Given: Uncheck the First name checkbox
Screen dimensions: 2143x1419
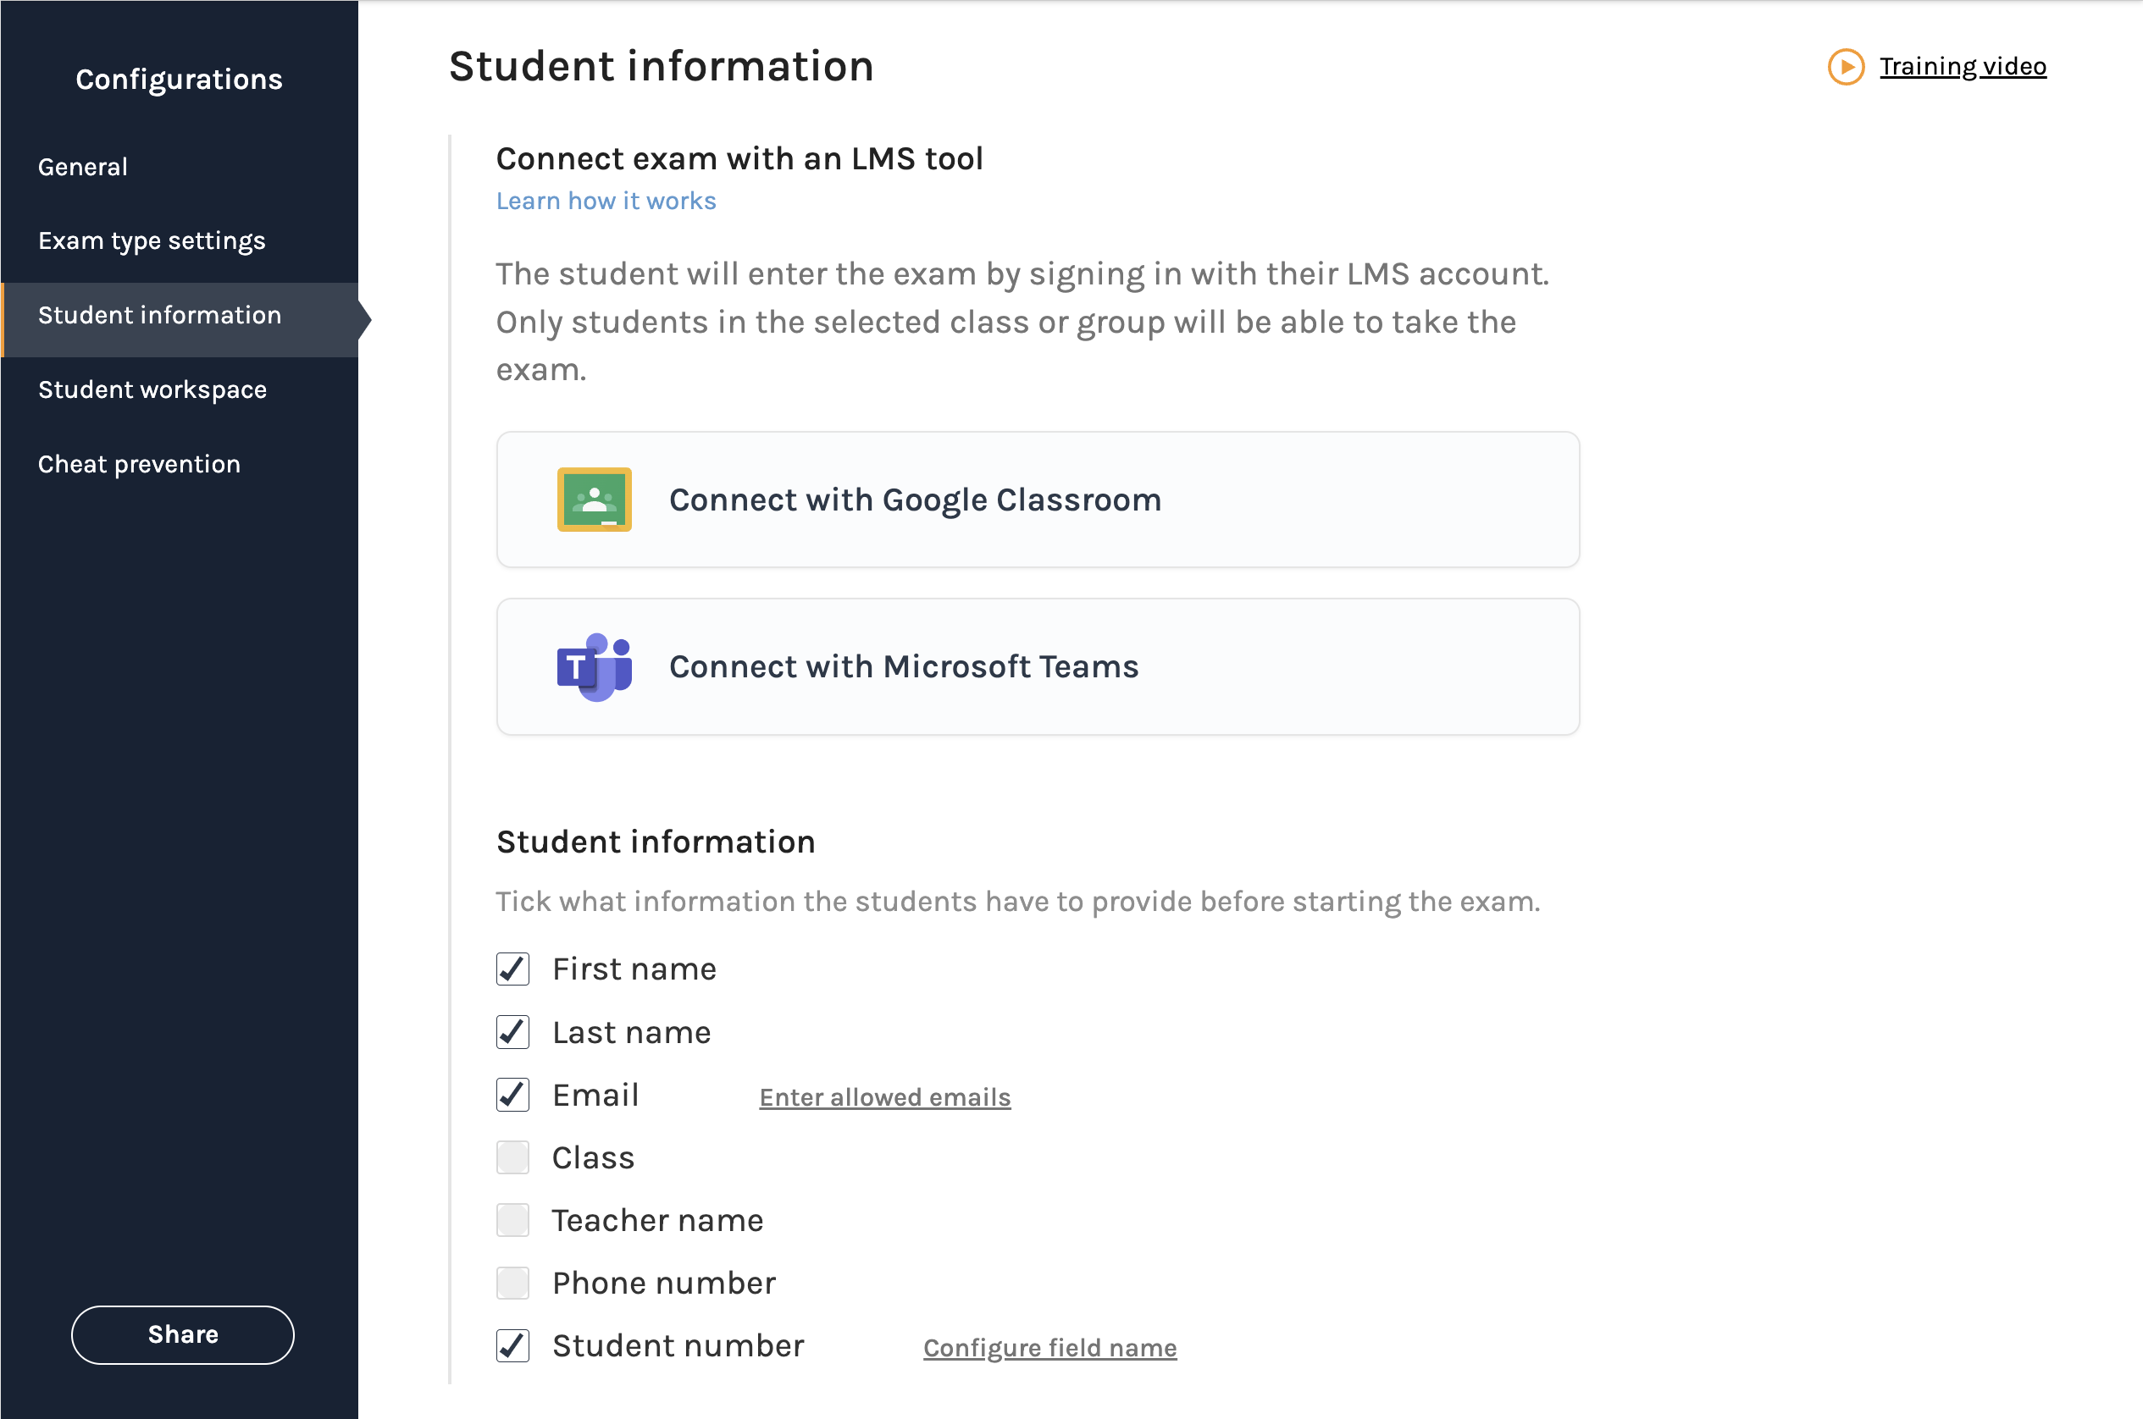Looking at the screenshot, I should pyautogui.click(x=512, y=969).
